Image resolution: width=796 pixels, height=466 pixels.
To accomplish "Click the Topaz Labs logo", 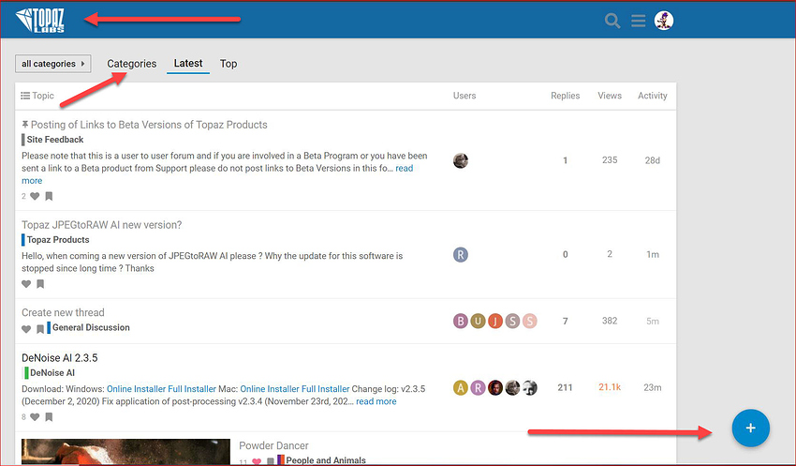I will (x=39, y=21).
